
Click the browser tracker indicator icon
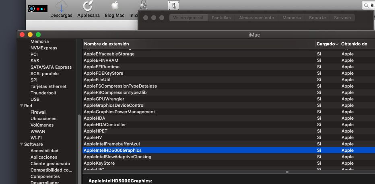point(37,9)
